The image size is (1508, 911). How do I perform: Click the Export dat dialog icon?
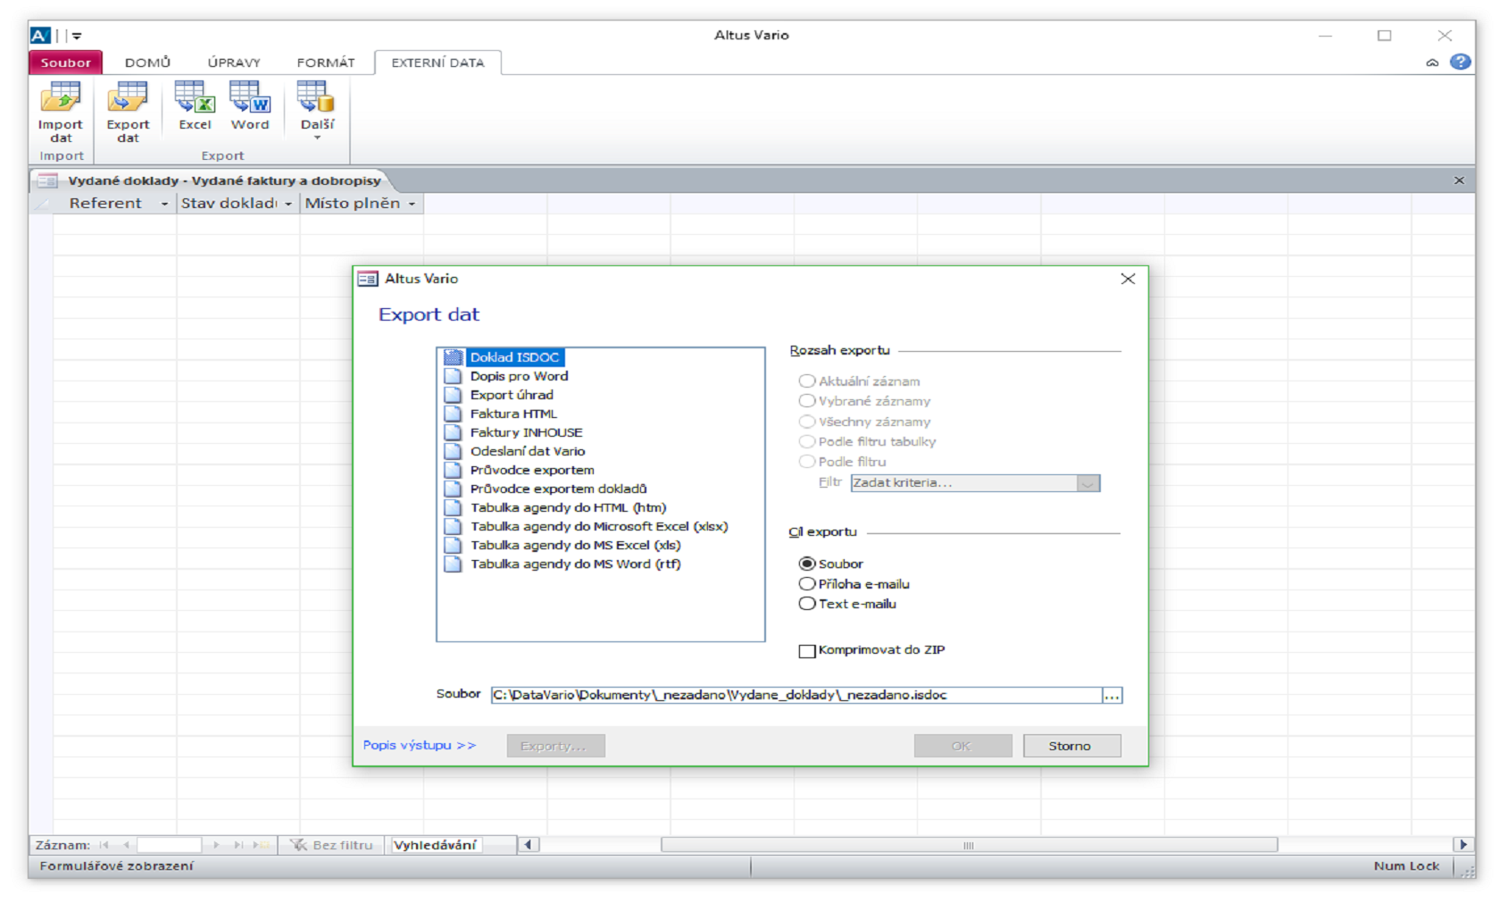click(368, 280)
